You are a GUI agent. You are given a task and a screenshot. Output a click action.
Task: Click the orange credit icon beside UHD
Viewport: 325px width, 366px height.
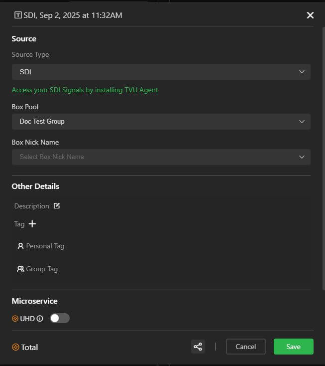[x=15, y=319]
